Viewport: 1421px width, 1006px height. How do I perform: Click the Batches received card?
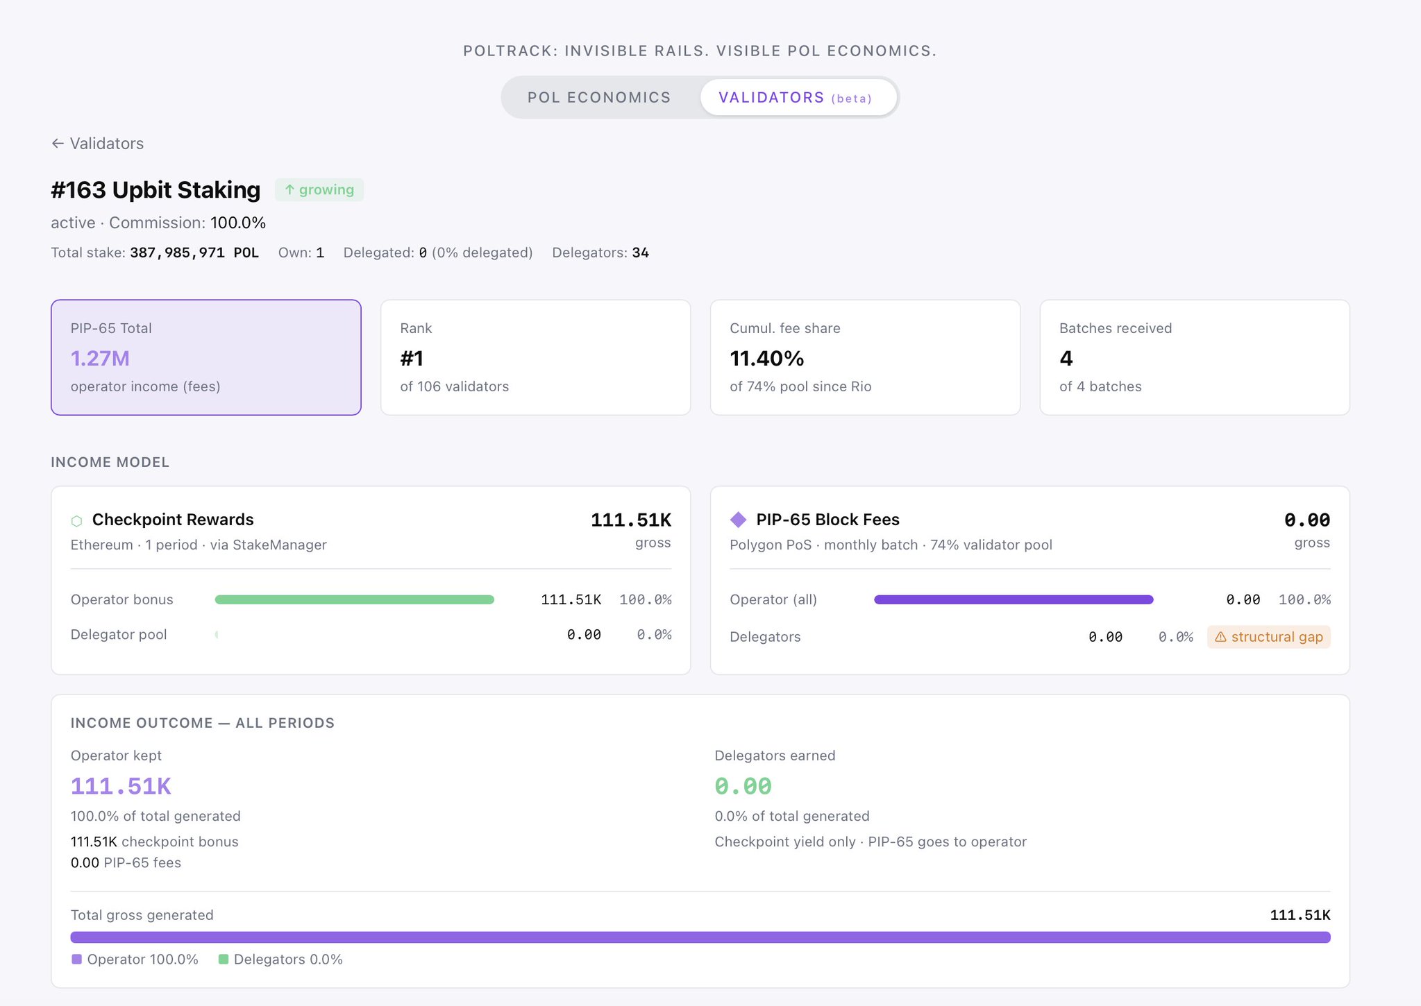[x=1194, y=357]
